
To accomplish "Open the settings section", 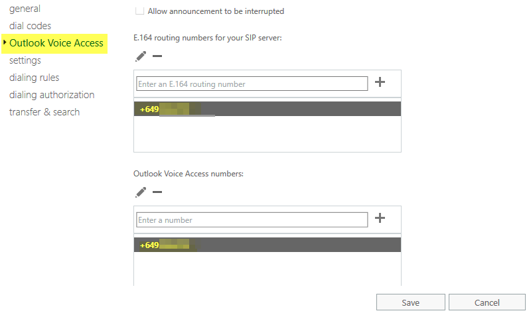I will click(25, 60).
